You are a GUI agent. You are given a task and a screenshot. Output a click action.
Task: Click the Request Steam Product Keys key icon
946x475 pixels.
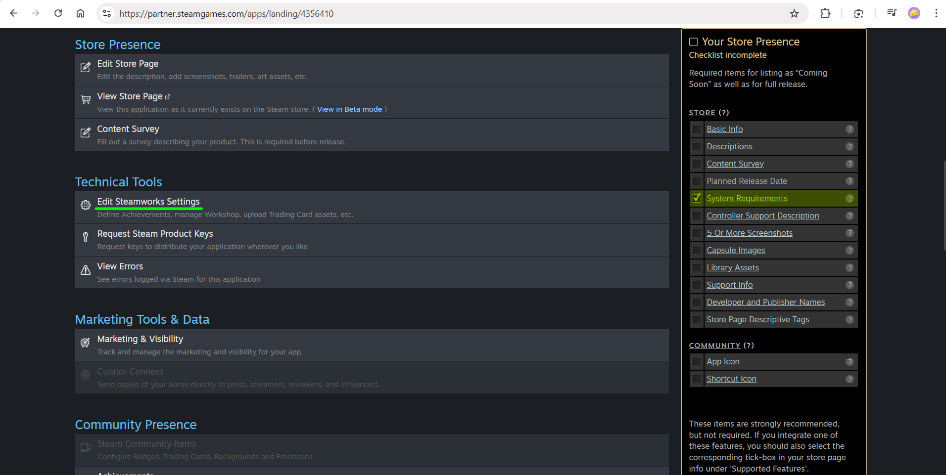coord(86,237)
